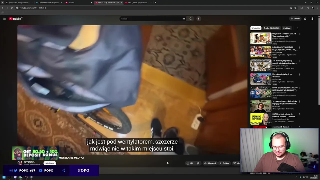
Task: View site information icon in the address bar
Action: point(17,8)
